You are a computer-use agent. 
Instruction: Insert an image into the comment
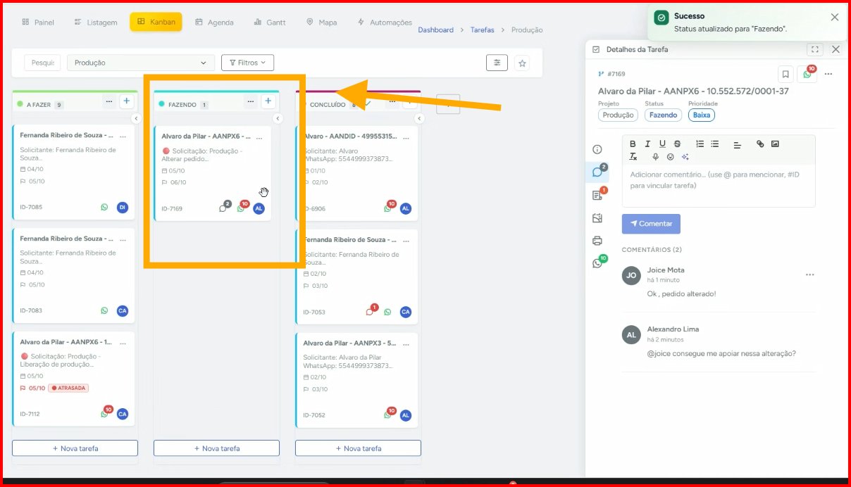click(775, 144)
